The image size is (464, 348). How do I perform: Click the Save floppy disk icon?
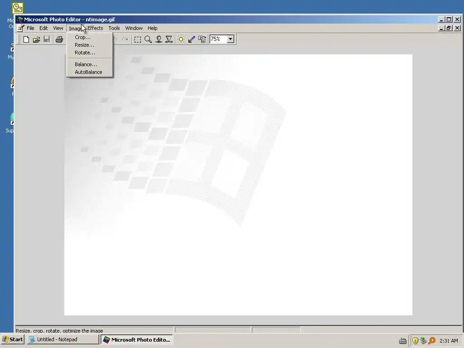(47, 39)
